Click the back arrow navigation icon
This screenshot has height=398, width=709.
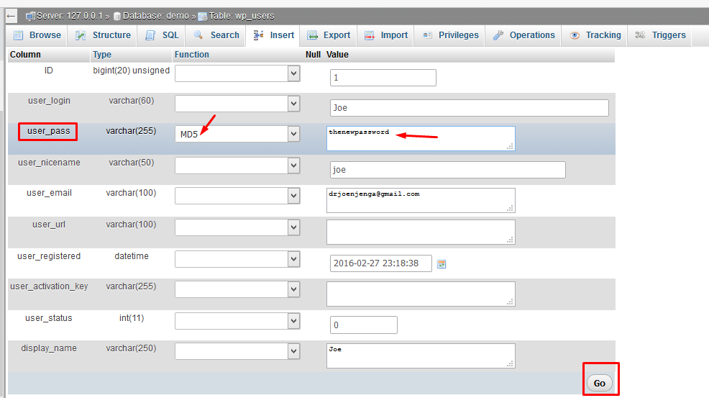[x=12, y=17]
